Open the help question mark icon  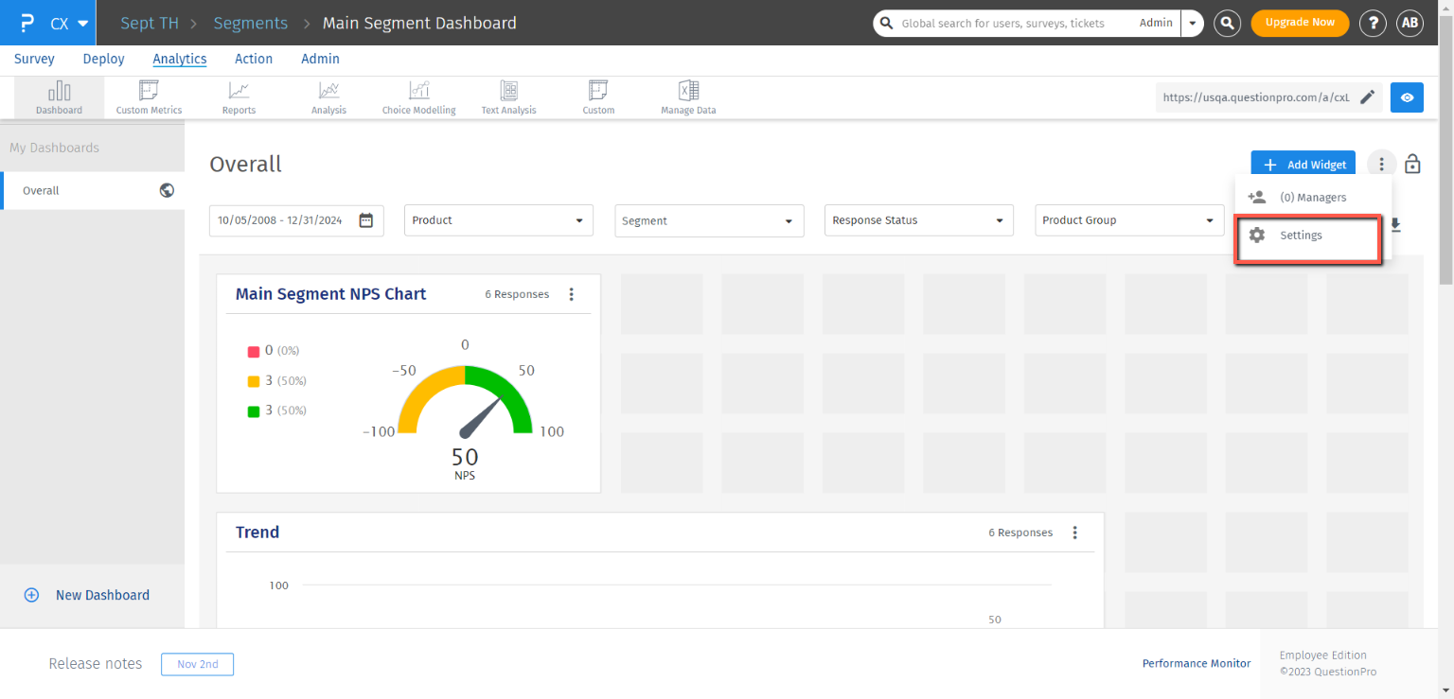pyautogui.click(x=1373, y=24)
